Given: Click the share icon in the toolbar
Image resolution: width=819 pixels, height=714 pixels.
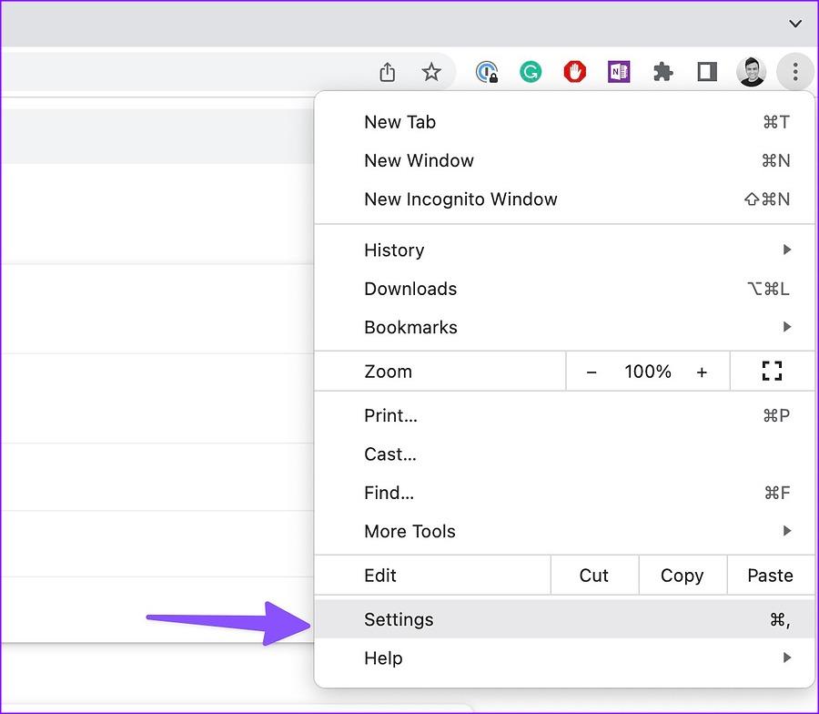Looking at the screenshot, I should click(387, 71).
